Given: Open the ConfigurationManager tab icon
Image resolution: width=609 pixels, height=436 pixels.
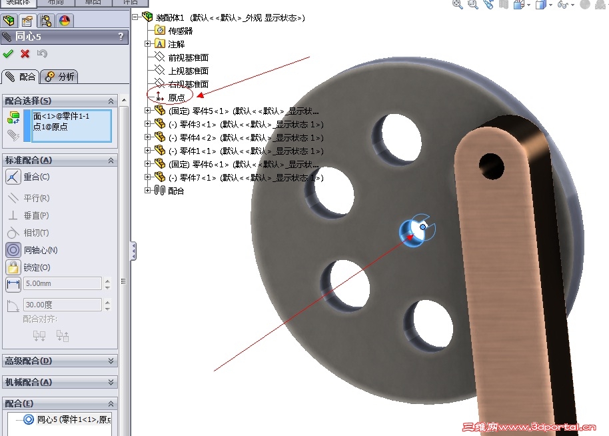Looking at the screenshot, I should click(x=46, y=20).
